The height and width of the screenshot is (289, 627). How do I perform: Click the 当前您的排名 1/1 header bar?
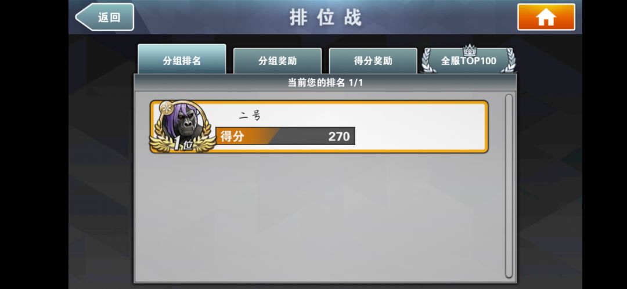[325, 83]
